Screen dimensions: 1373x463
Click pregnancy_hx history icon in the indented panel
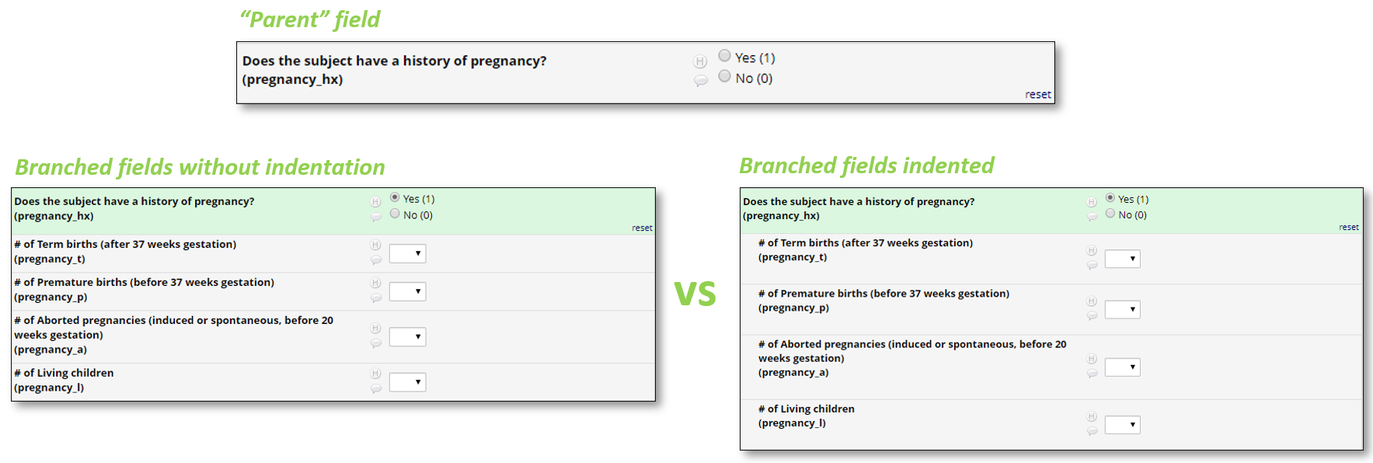click(x=1092, y=202)
